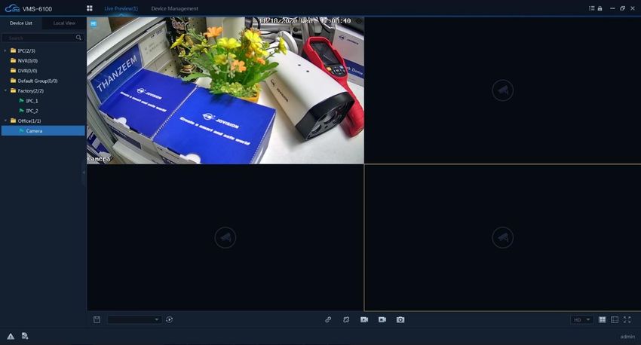Open the log document icon
The image size is (641, 345).
tap(25, 336)
